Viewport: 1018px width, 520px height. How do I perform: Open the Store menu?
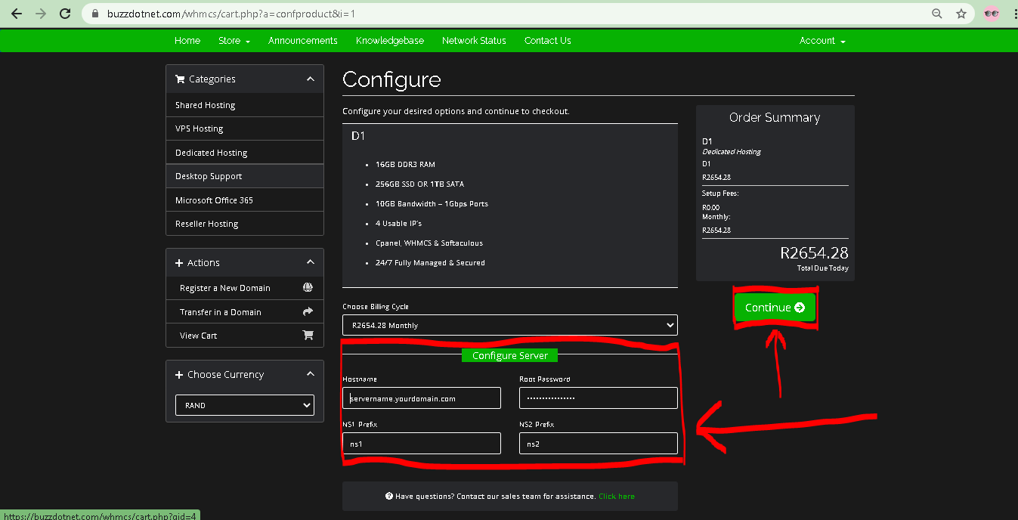(234, 41)
